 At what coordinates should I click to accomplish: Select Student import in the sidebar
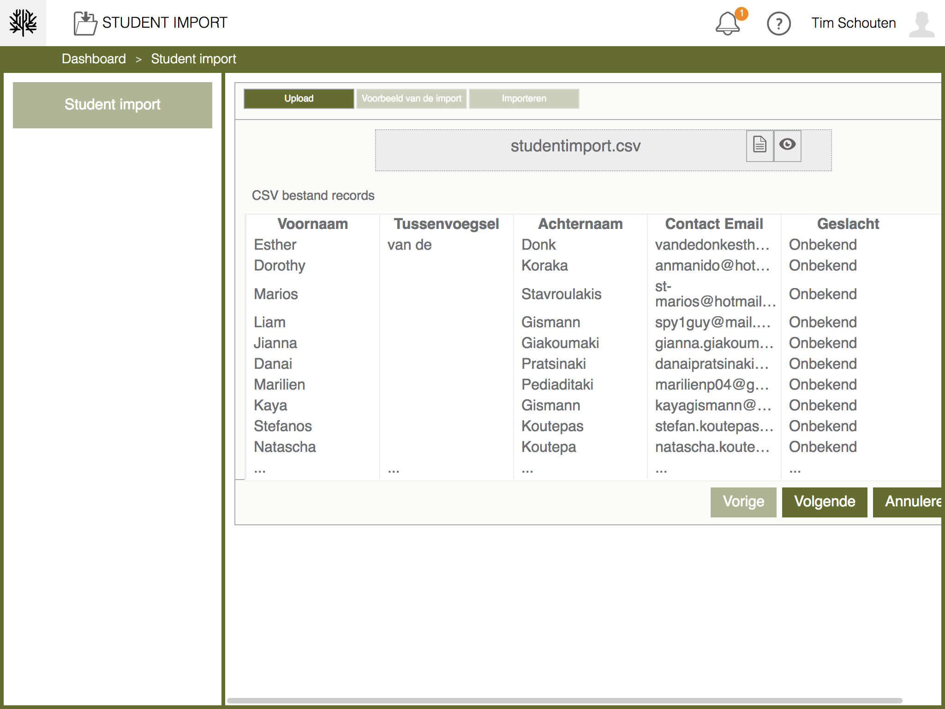113,105
